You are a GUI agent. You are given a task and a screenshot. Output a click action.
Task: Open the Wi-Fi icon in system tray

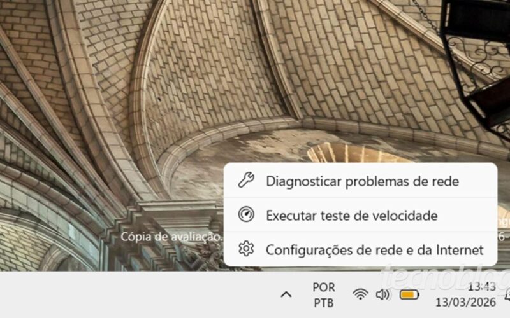click(360, 294)
